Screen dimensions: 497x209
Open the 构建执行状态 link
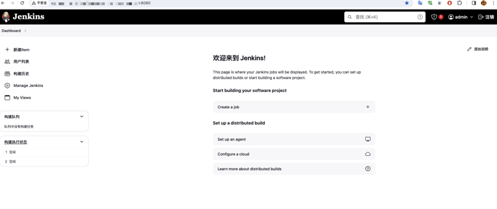click(16, 142)
